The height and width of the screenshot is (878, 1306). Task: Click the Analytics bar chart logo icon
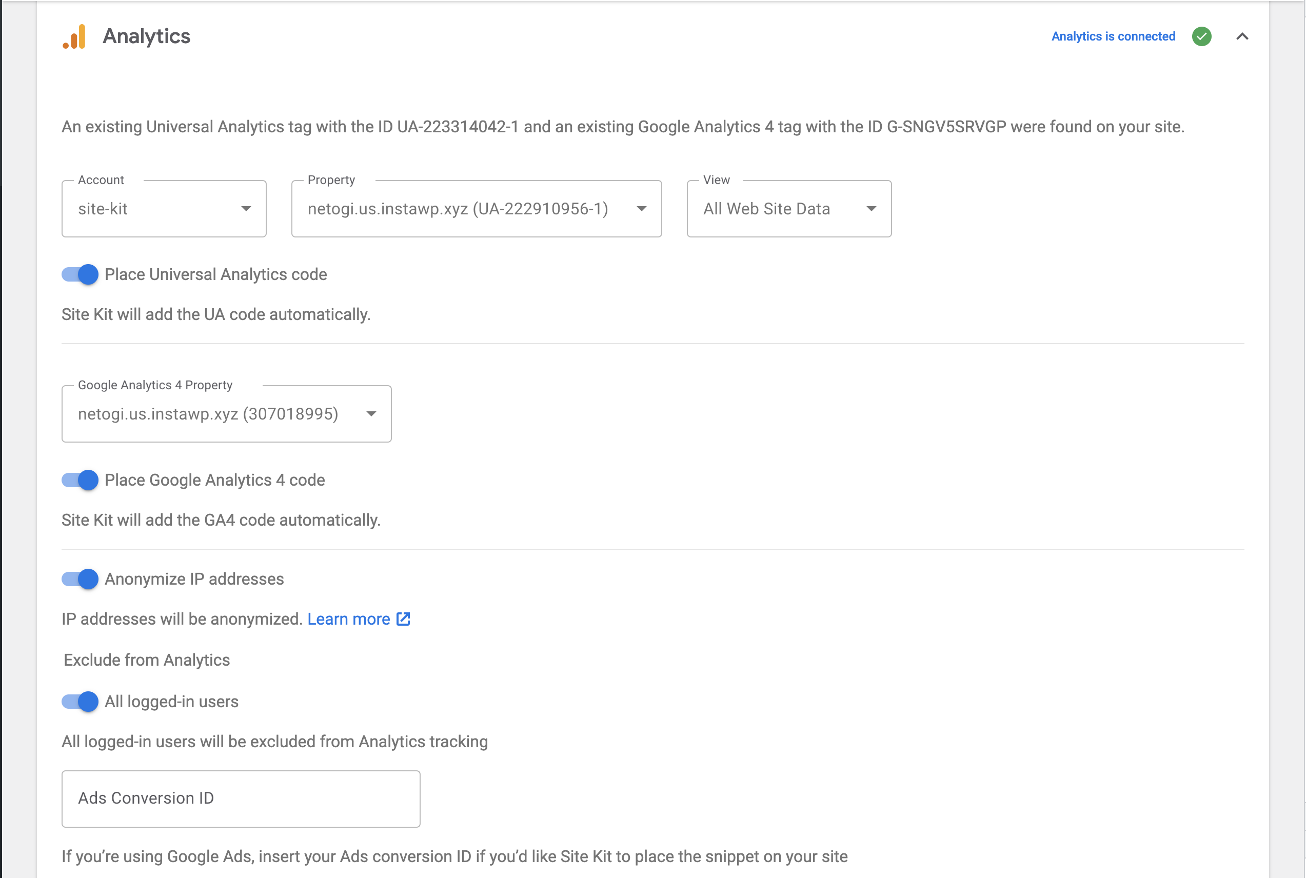coord(74,36)
